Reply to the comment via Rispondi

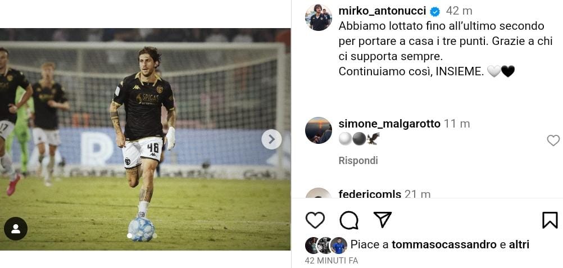click(x=358, y=161)
